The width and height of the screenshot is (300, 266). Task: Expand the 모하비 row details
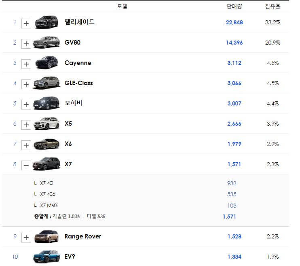click(26, 105)
